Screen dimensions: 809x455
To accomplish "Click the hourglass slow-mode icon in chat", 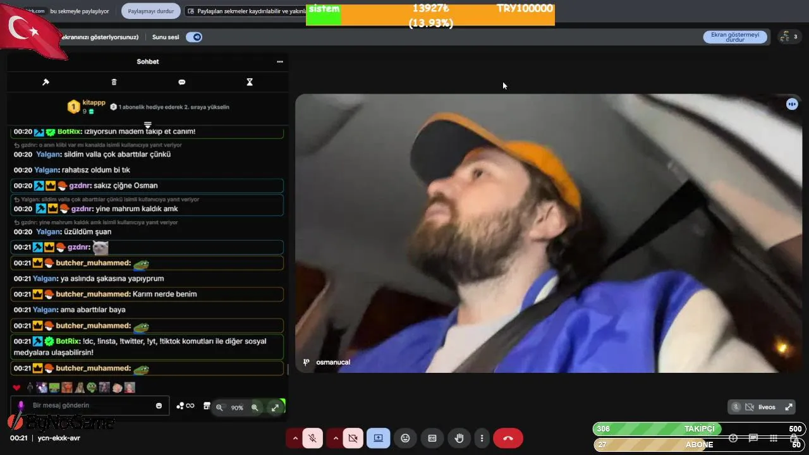I will click(x=250, y=82).
